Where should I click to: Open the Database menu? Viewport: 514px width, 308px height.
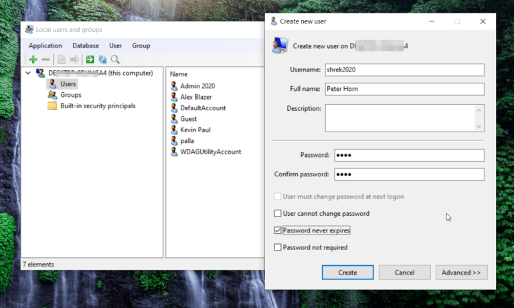86,45
